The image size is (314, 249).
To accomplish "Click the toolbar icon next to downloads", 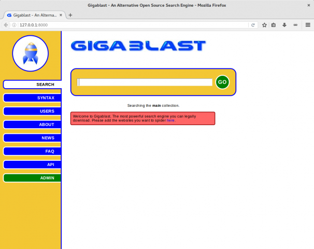I will coord(295,25).
